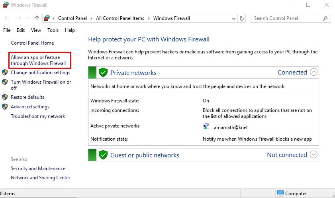Viewport: 335px width, 198px height.
Task: Open the address bar history dropdown
Action: (x=234, y=19)
